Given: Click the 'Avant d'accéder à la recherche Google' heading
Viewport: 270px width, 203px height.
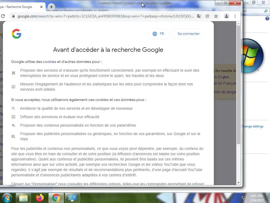Looking at the screenshot, I should click(108, 50).
